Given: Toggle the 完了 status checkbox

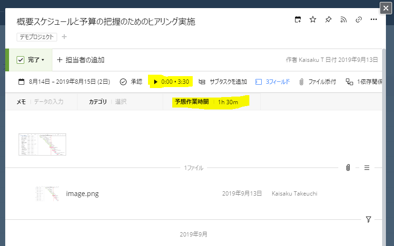Looking at the screenshot, I should point(20,60).
